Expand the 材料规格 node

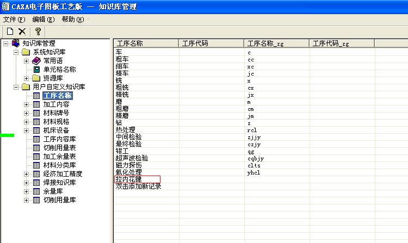pyautogui.click(x=26, y=122)
